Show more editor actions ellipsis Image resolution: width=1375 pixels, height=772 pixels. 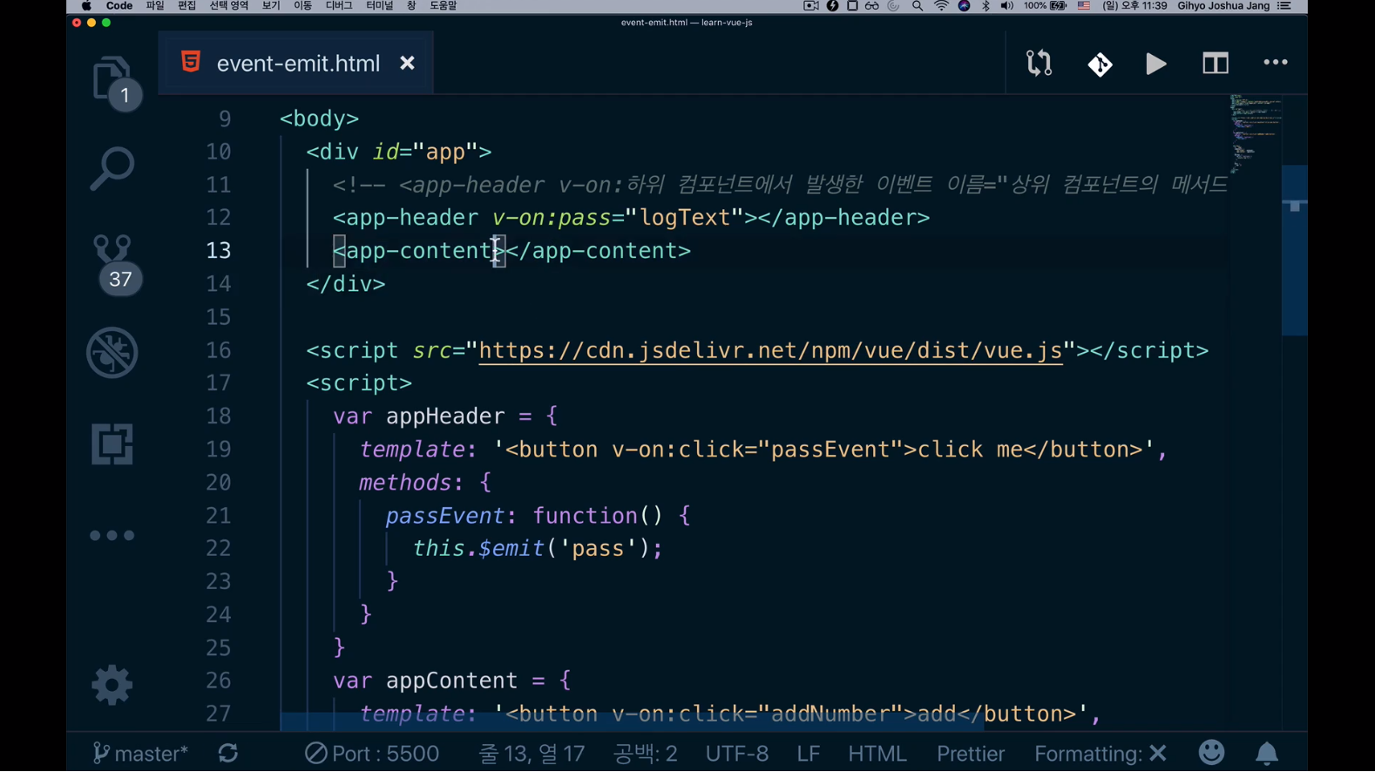click(x=1275, y=63)
